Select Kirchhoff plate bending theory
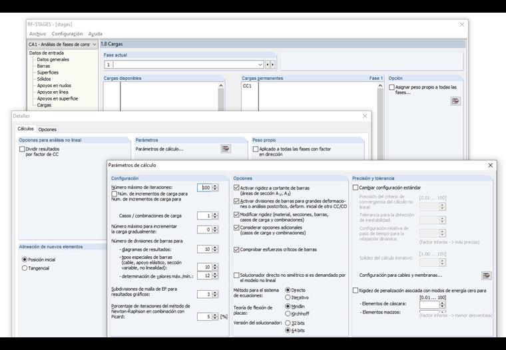This screenshot has height=350, width=506. coord(288,313)
